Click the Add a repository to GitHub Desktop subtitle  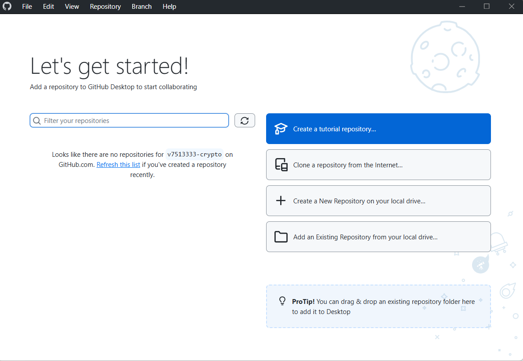tap(113, 87)
